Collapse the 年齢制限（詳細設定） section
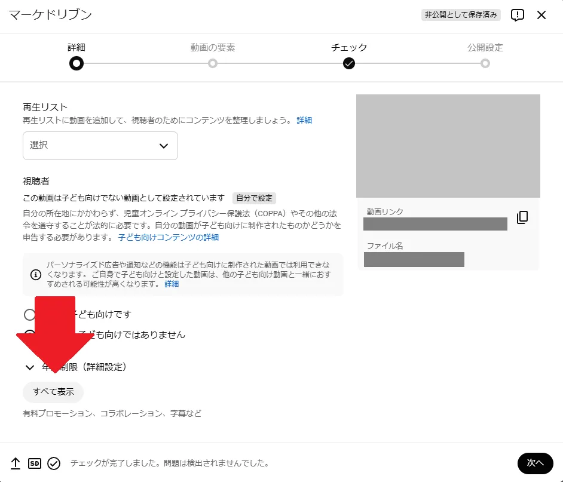 [x=29, y=367]
